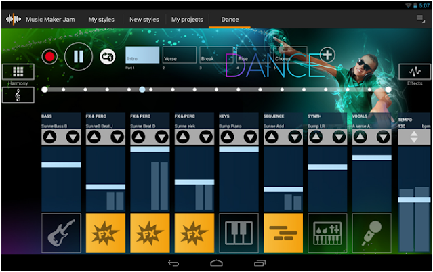
Task: Toggle the VOCALS microphone instrument button
Action: [372, 233]
